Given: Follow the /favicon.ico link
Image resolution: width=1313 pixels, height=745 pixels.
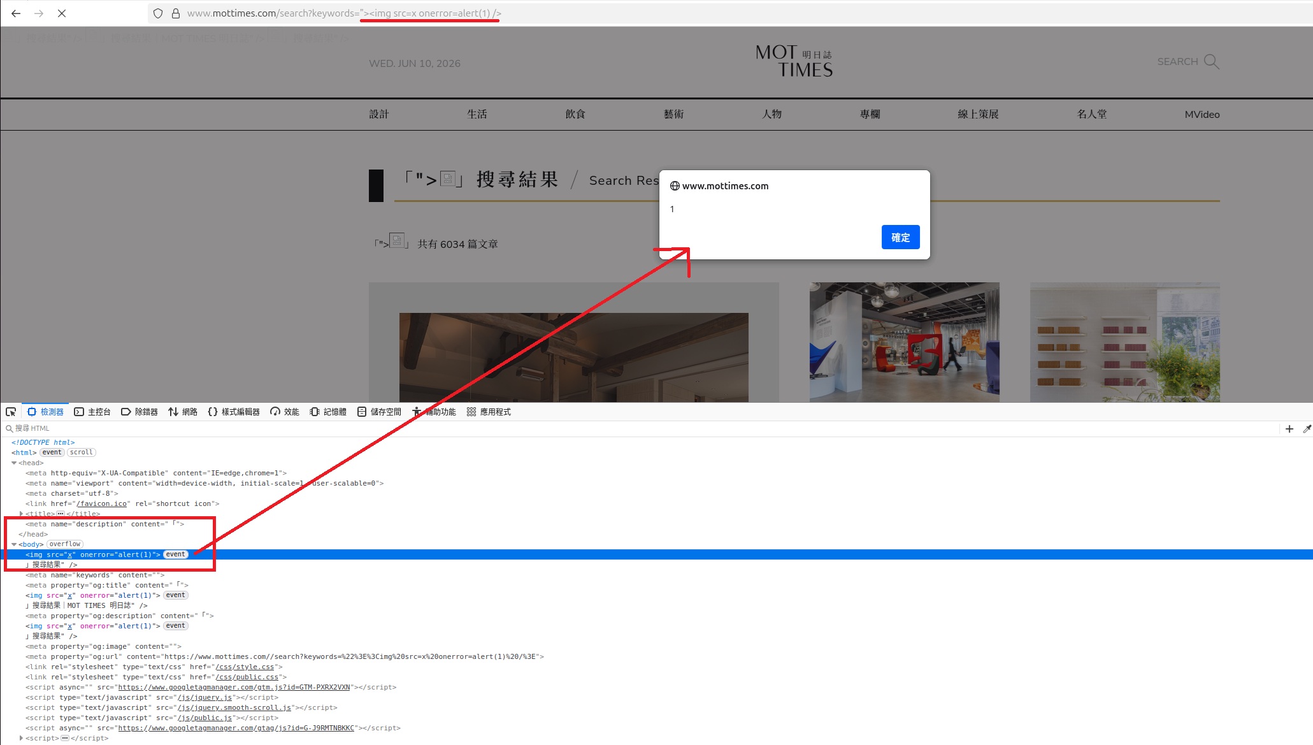Looking at the screenshot, I should coord(102,503).
